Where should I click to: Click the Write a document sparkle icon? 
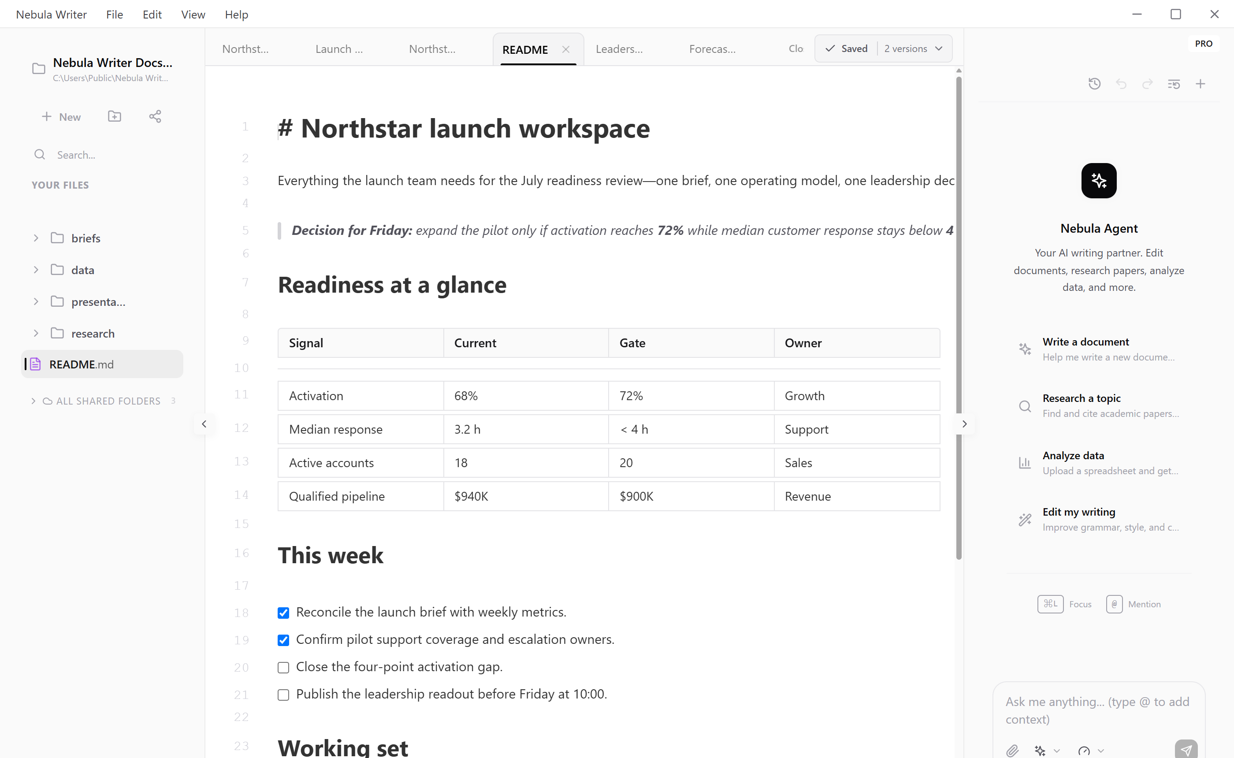point(1025,349)
